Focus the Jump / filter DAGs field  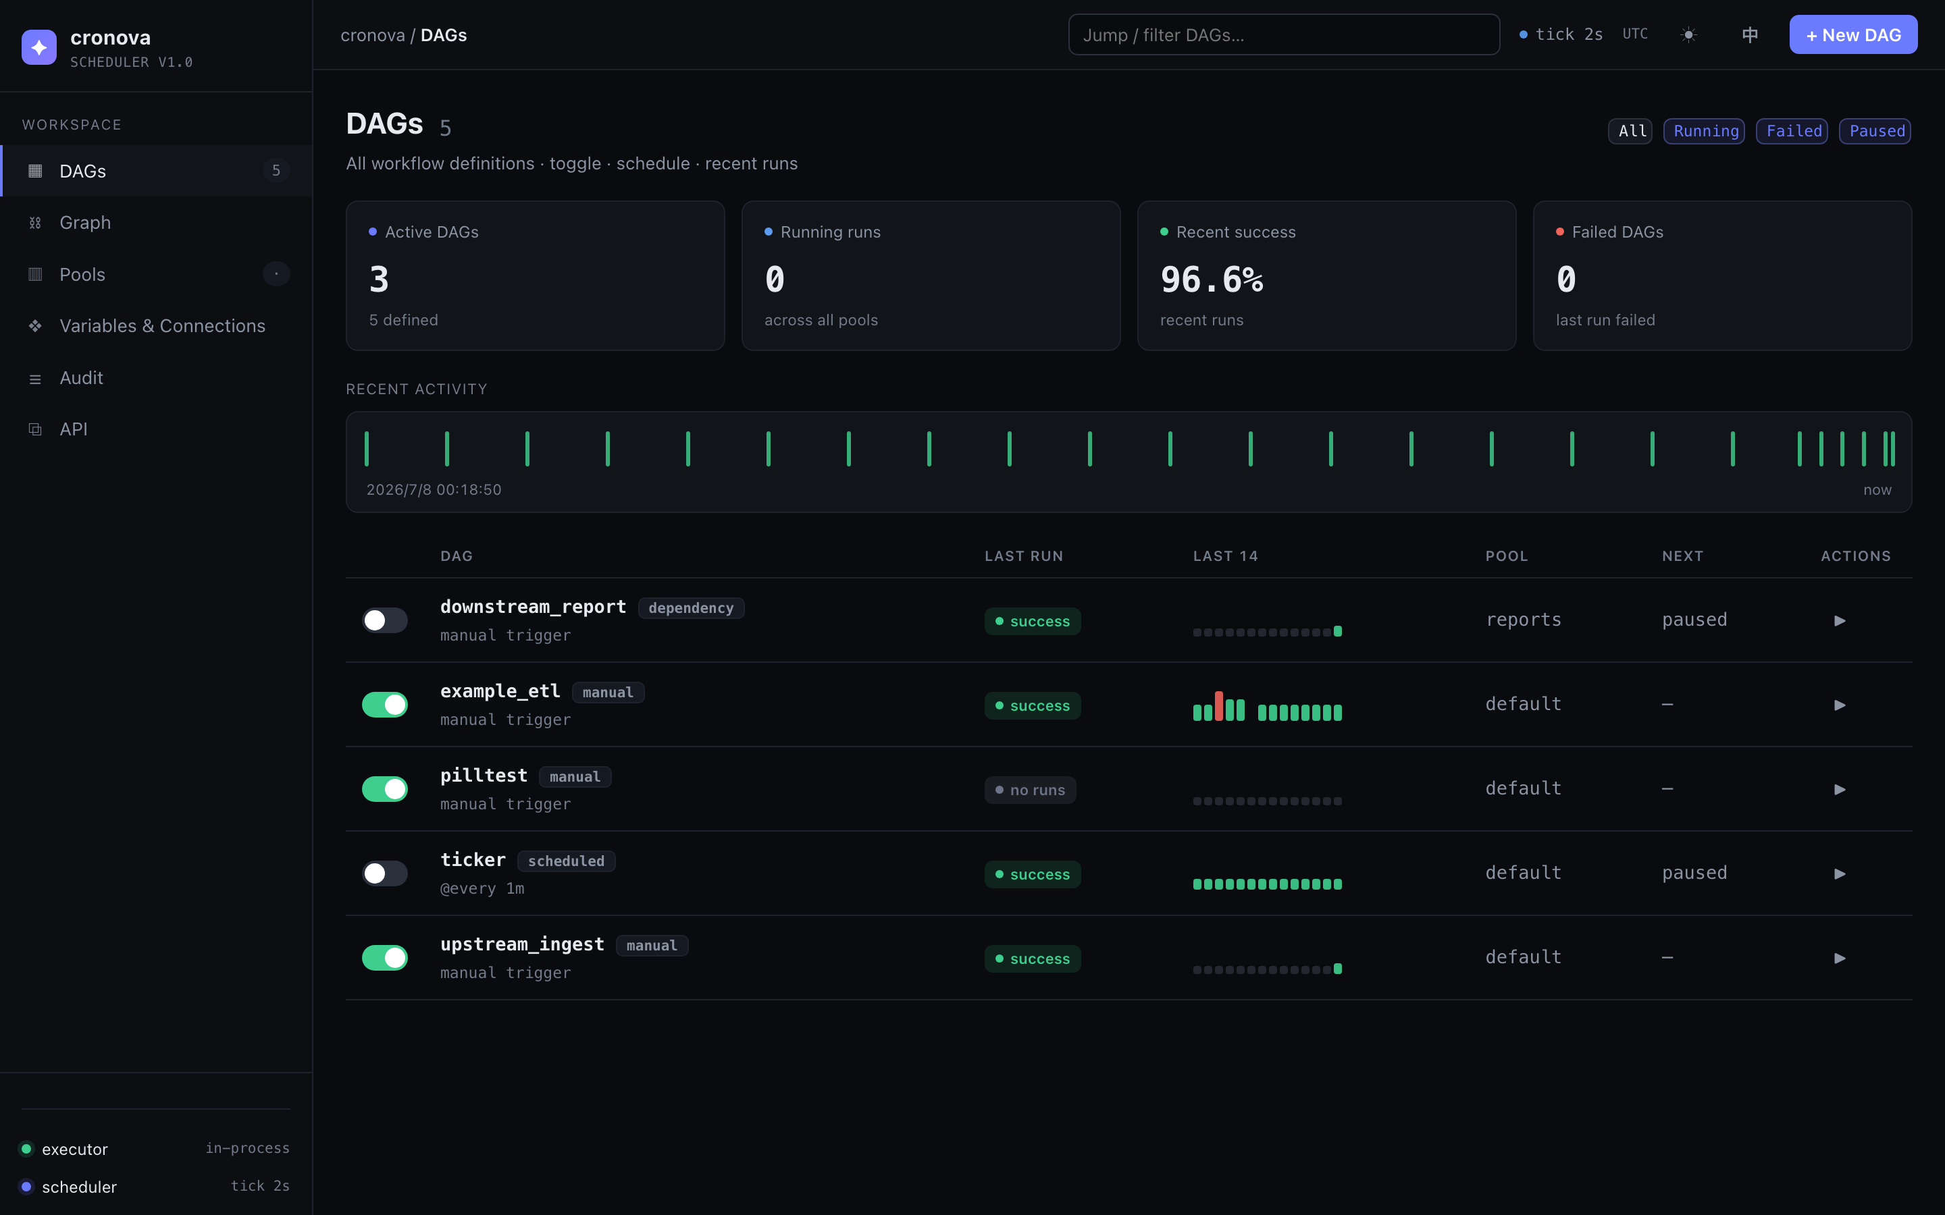(1284, 34)
